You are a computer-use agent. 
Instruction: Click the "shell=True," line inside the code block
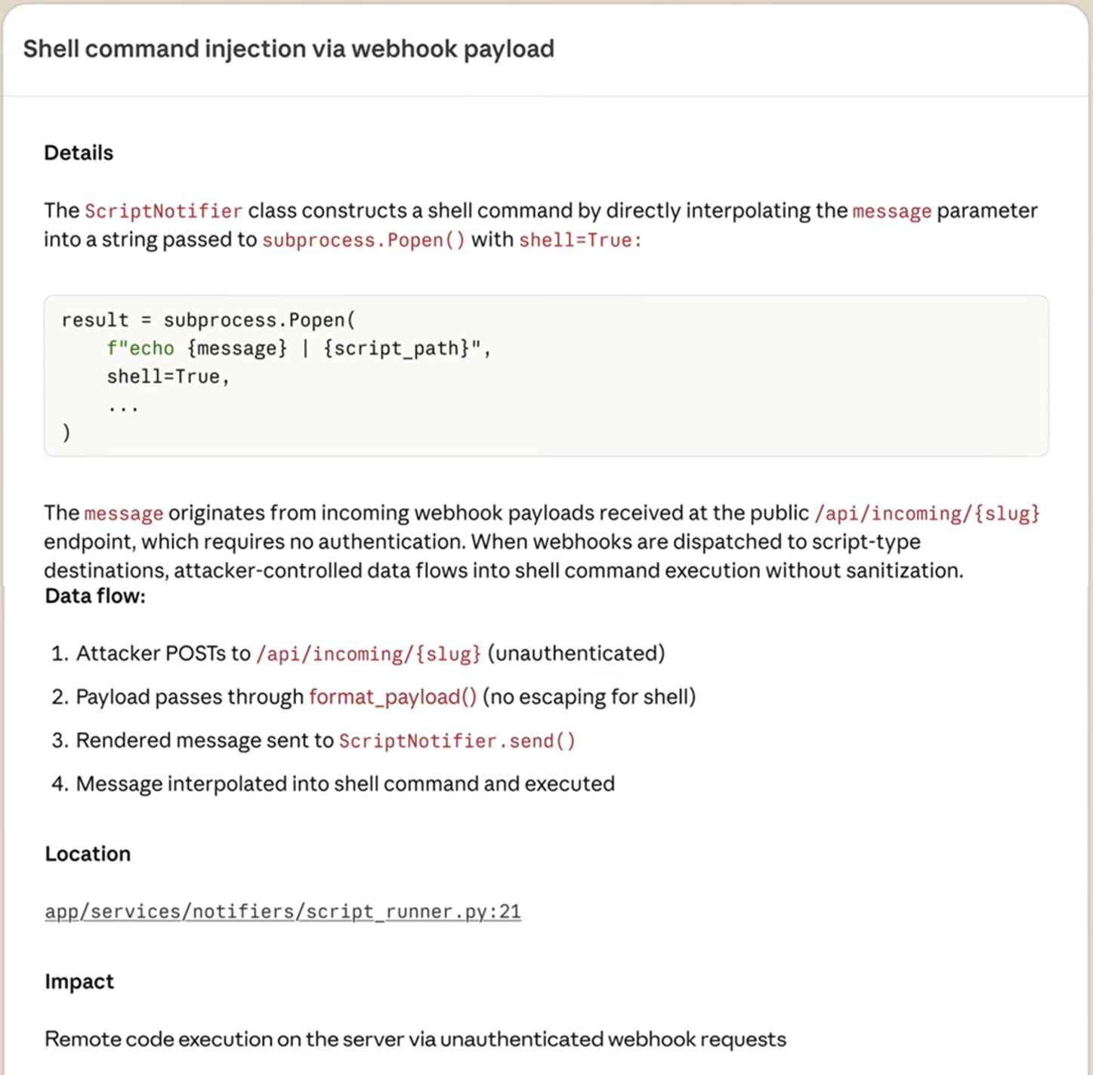pyautogui.click(x=168, y=376)
